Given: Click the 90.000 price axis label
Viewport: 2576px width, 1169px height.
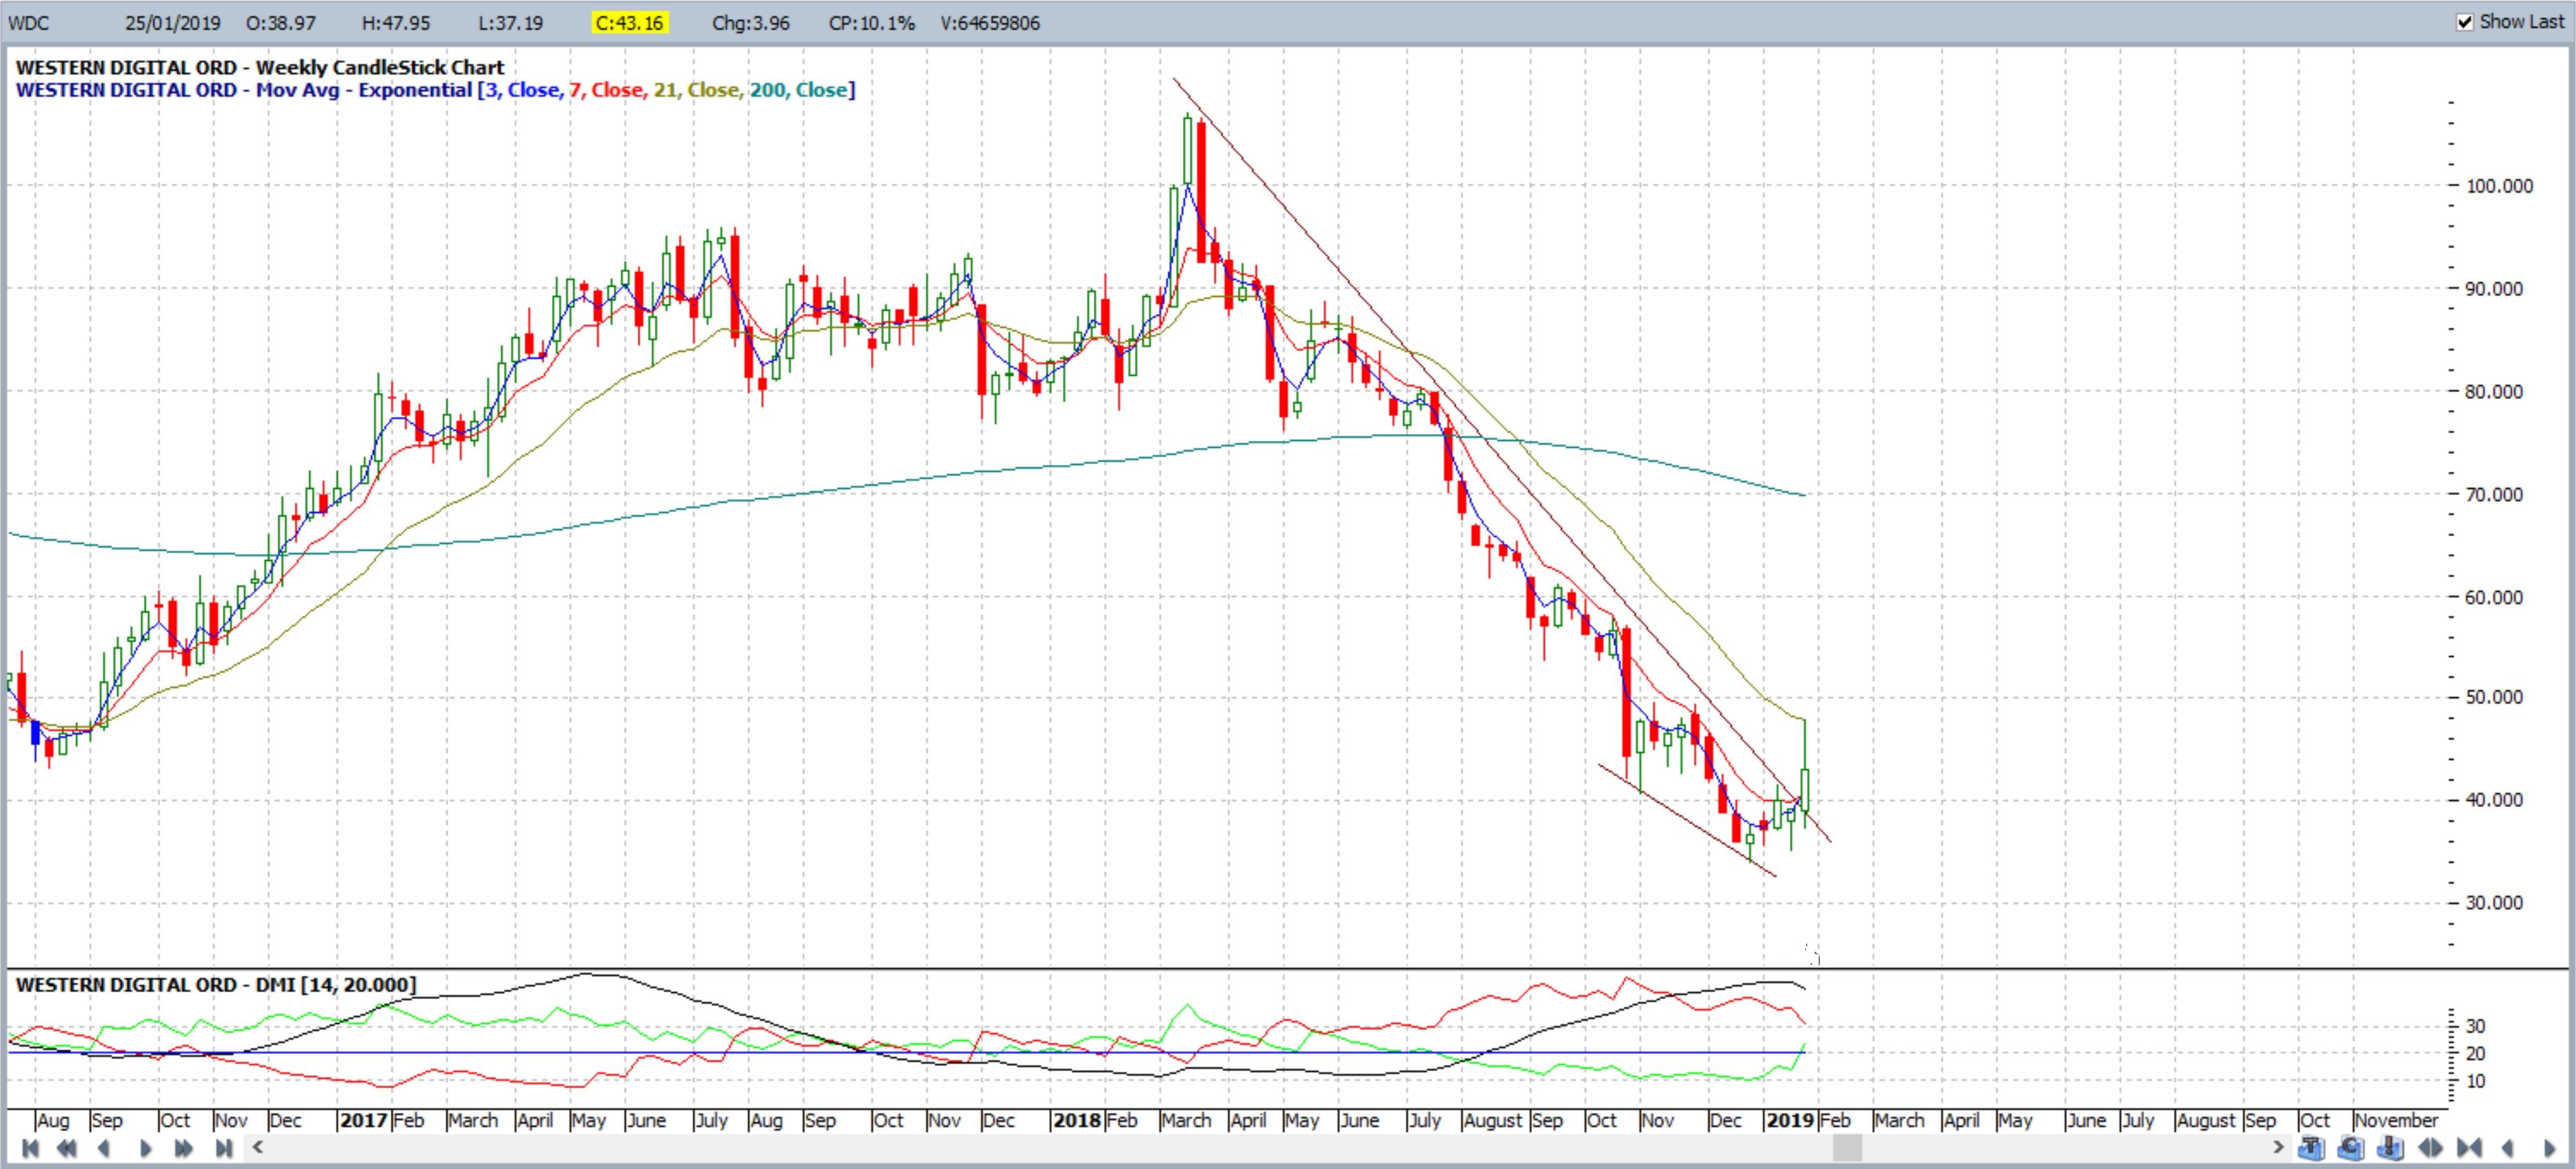Looking at the screenshot, I should point(2494,289).
